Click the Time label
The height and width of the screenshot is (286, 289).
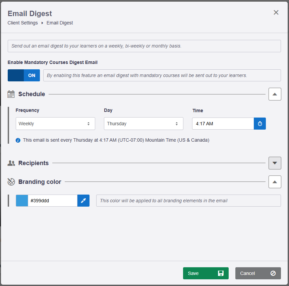pyautogui.click(x=198, y=111)
